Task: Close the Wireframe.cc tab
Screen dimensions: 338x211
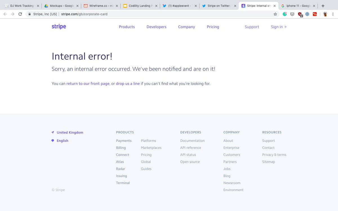Action: (x=117, y=6)
